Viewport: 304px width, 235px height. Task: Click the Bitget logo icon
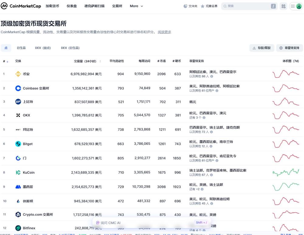pyautogui.click(x=18, y=144)
